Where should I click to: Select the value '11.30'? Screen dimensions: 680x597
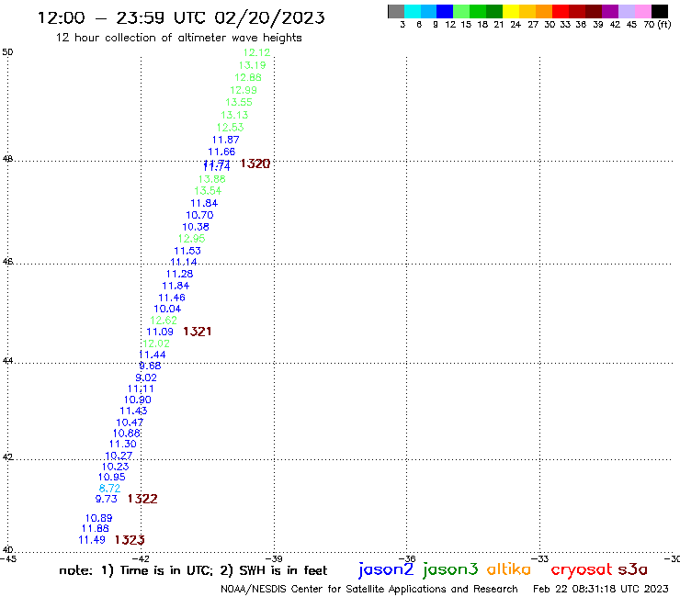pyautogui.click(x=123, y=444)
